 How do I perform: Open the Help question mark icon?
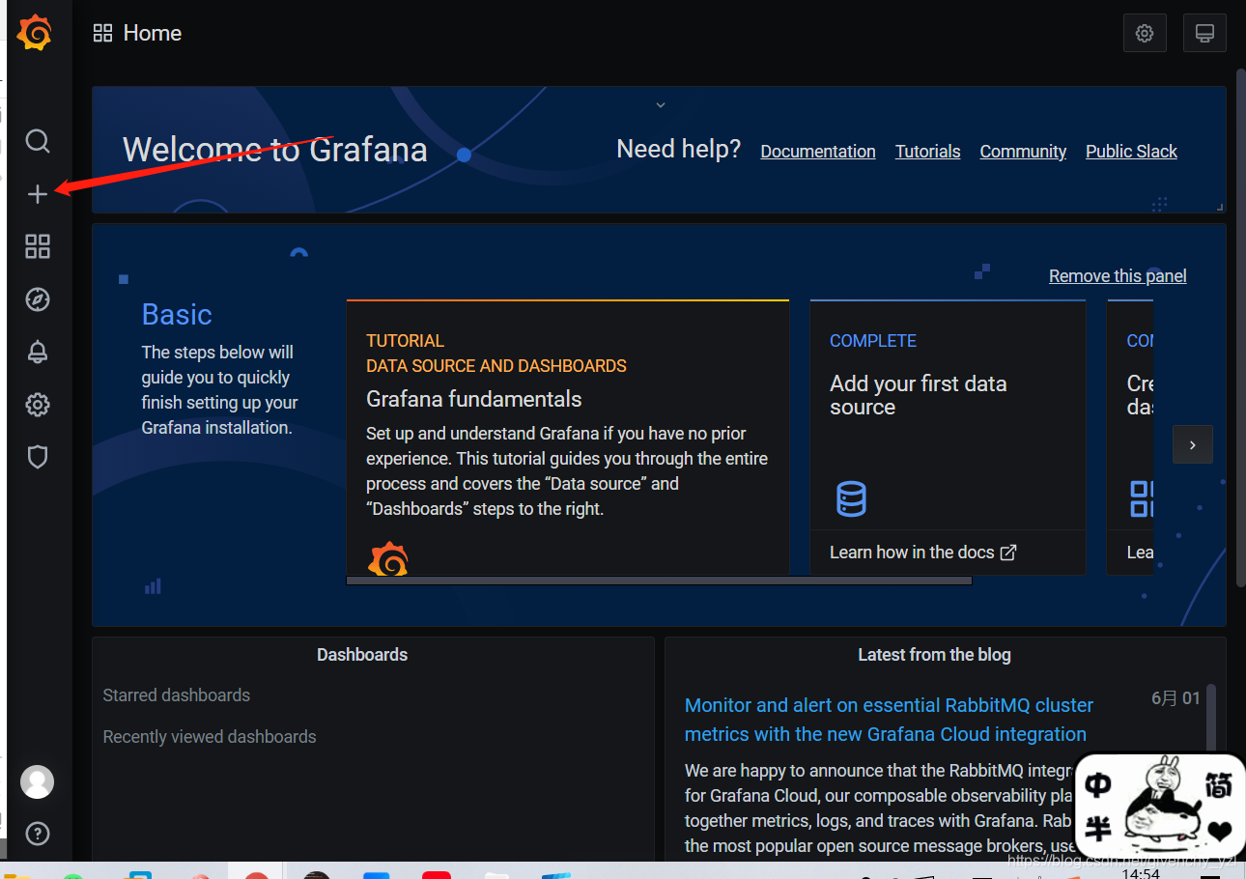[x=37, y=834]
